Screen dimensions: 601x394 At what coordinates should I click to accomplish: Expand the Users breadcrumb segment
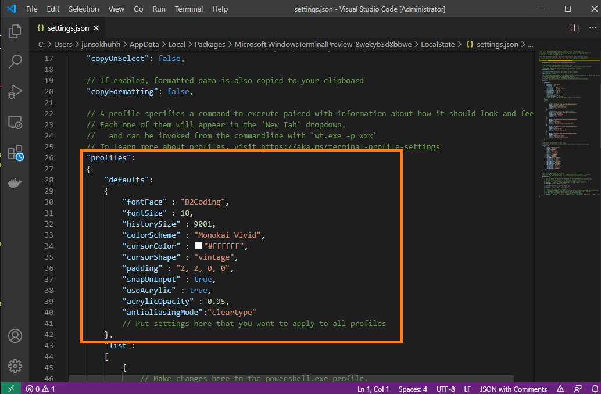(x=63, y=45)
